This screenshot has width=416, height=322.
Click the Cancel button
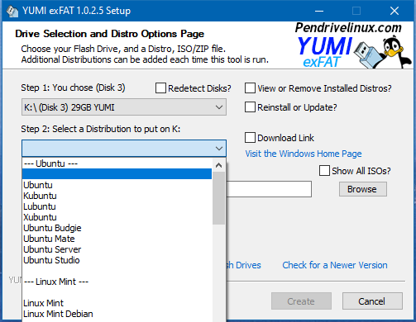[372, 301]
